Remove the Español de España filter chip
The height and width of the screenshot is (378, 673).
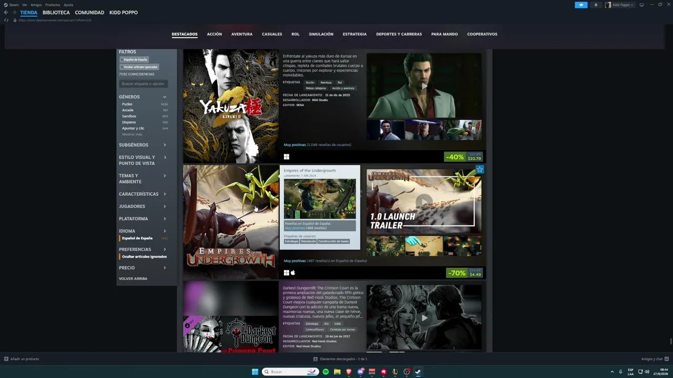(x=135, y=59)
